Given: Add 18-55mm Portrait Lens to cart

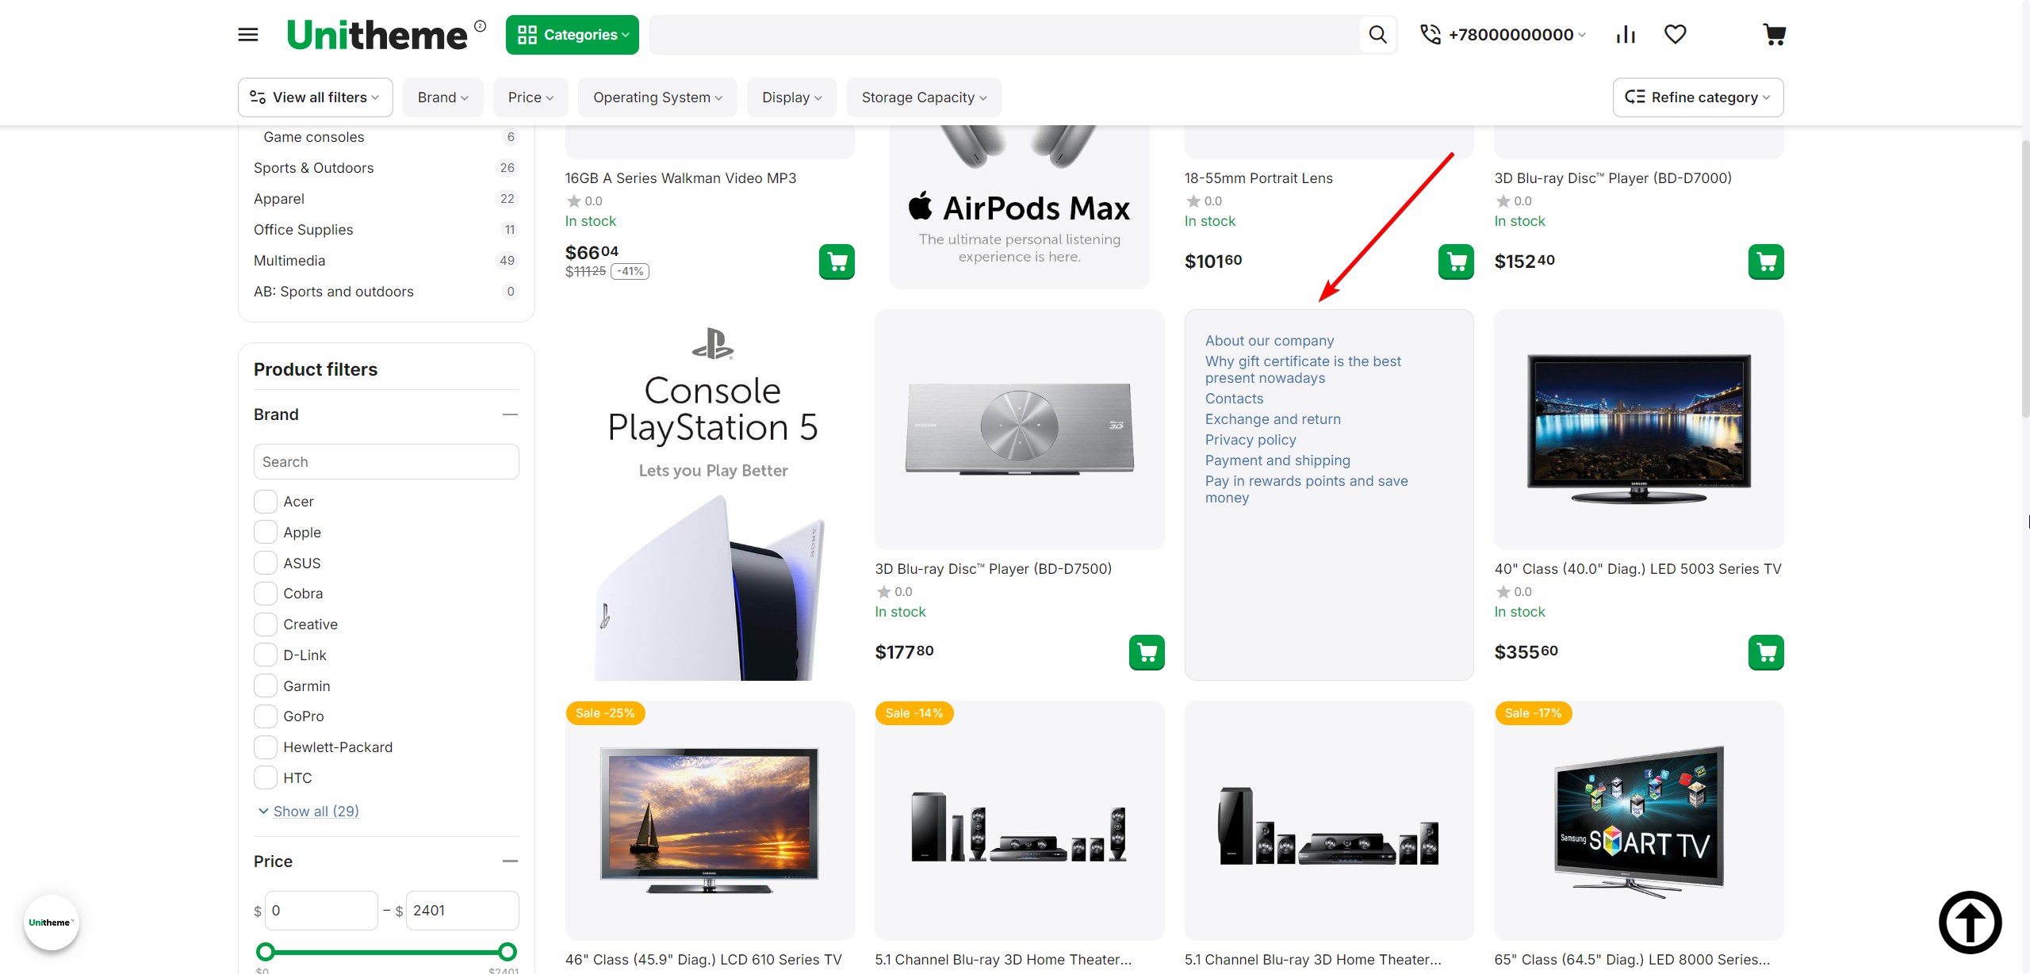Looking at the screenshot, I should pyautogui.click(x=1456, y=262).
